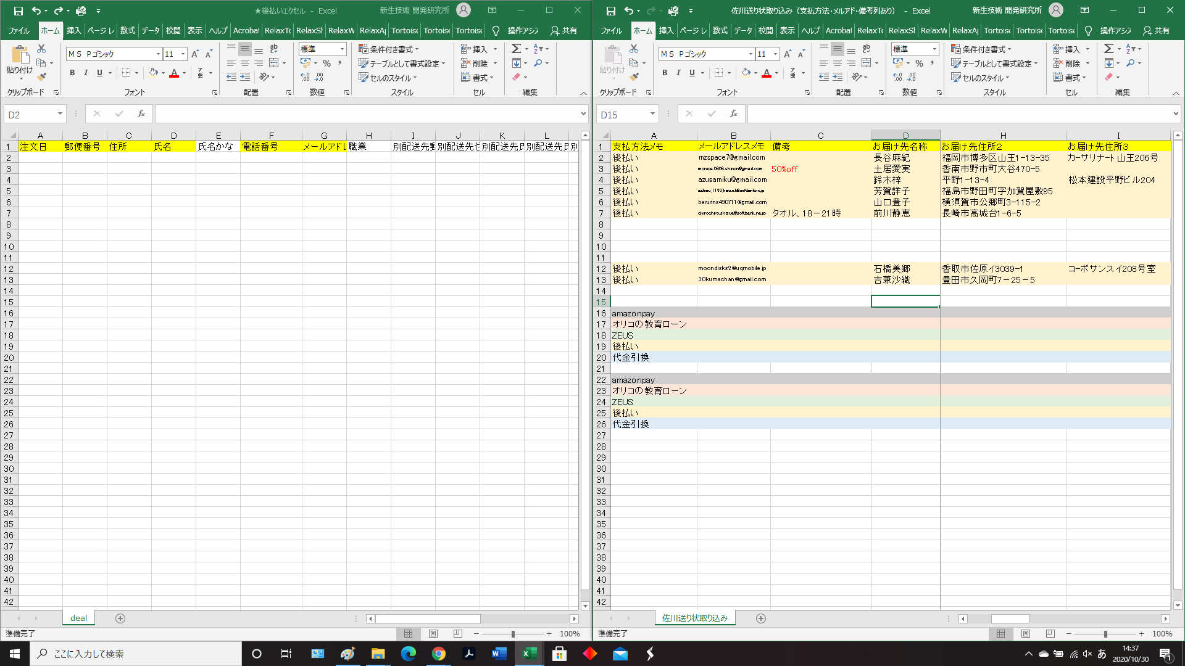Click the Save icon in the left Excel window
This screenshot has height=666, width=1185.
(x=19, y=10)
